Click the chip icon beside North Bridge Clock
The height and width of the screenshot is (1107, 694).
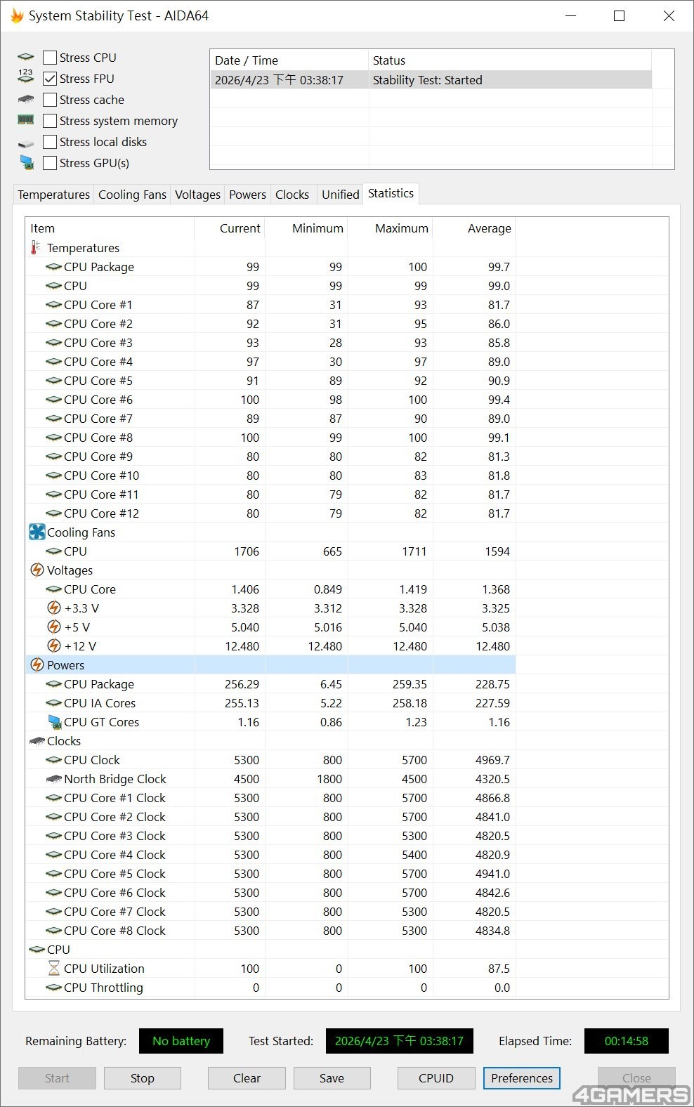click(53, 779)
